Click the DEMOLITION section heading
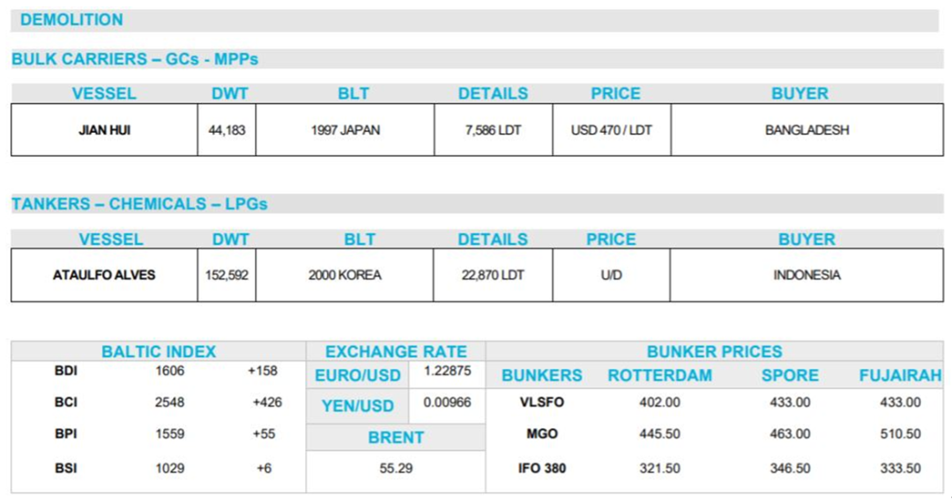Viewport: 952px width, 501px height. click(x=71, y=19)
